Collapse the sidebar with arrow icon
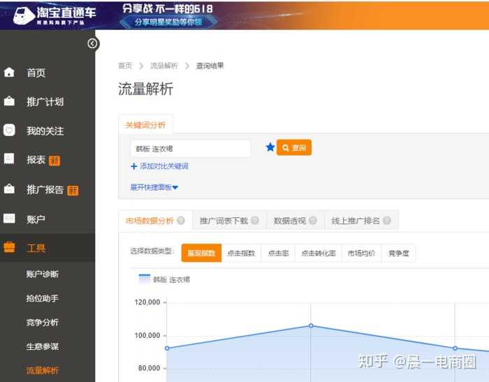The image size is (489, 382). point(92,44)
